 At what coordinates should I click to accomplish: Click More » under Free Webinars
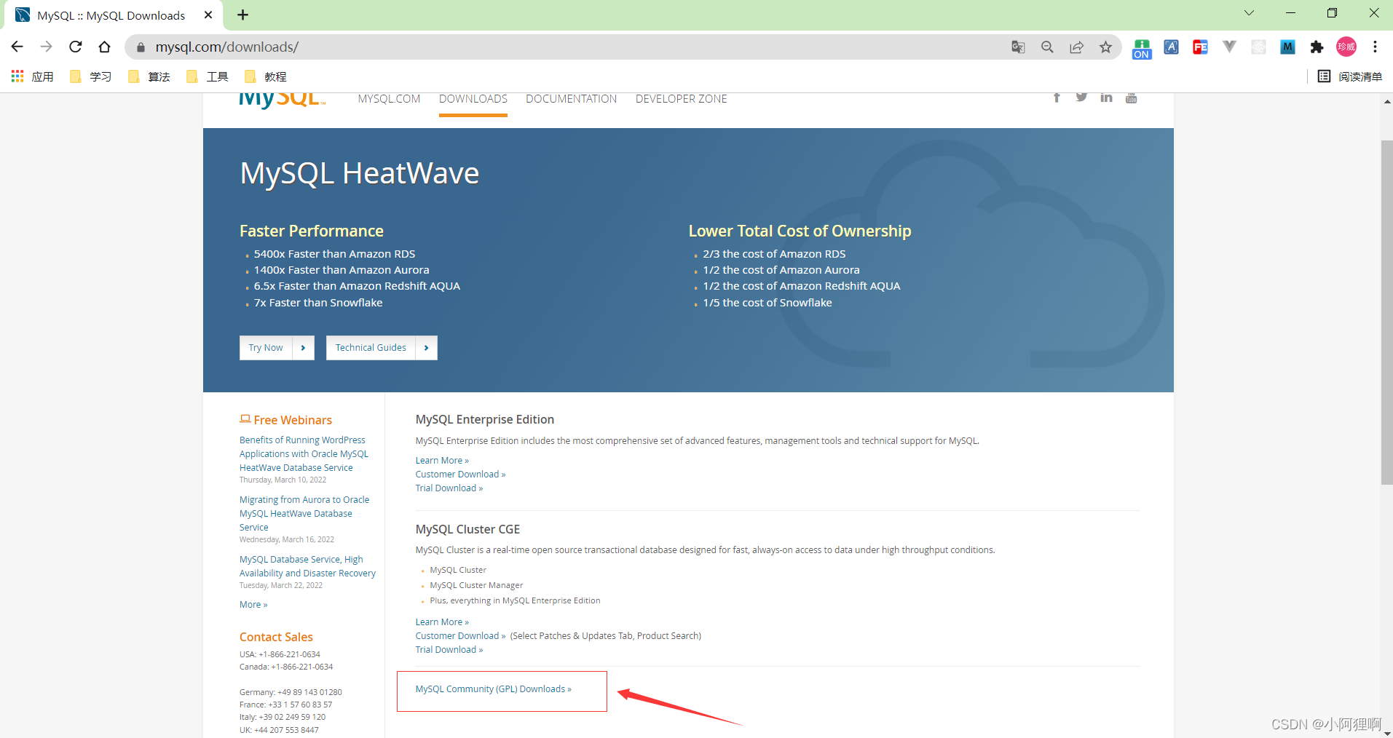[253, 605]
